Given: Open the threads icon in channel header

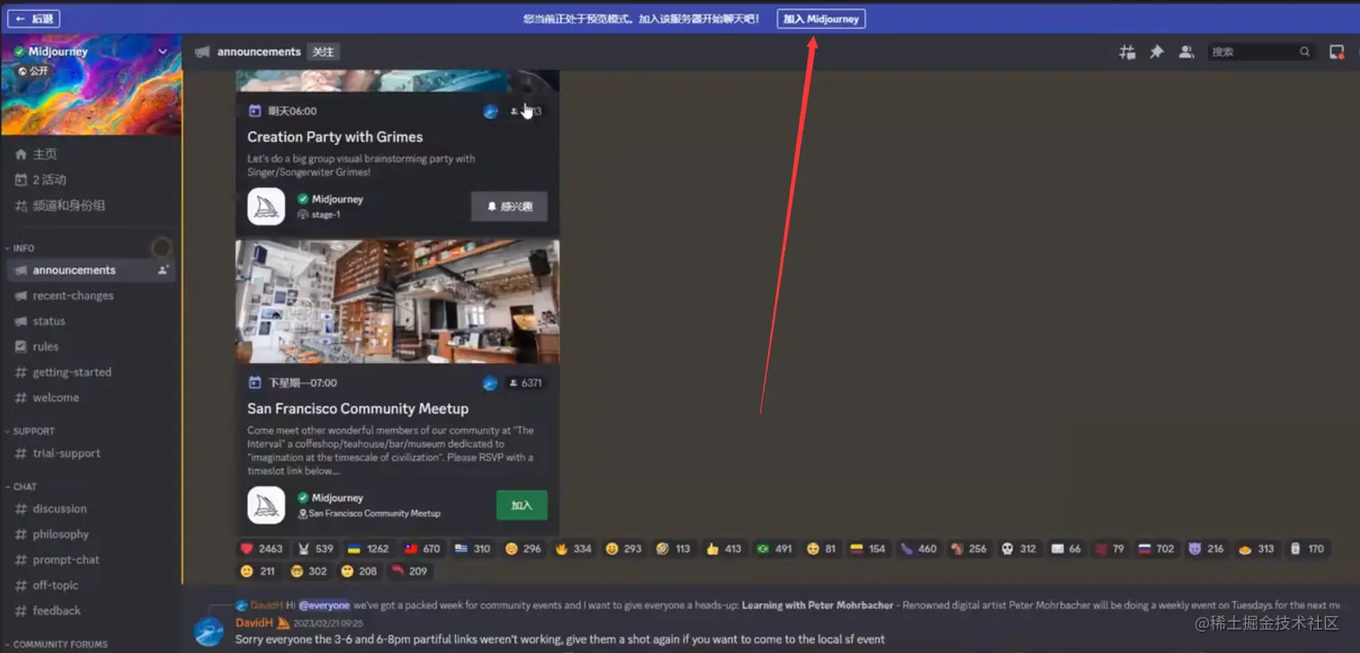Looking at the screenshot, I should point(1127,52).
